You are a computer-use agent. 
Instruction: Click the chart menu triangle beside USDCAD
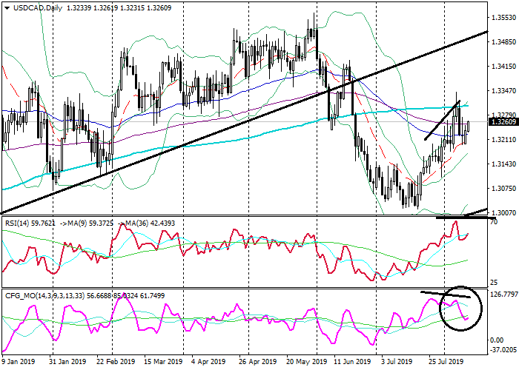pyautogui.click(x=7, y=8)
